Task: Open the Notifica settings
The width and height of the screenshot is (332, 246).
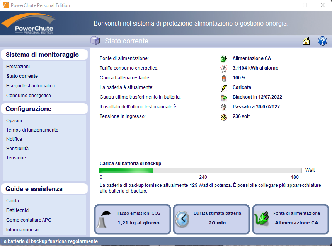Action: (14, 139)
